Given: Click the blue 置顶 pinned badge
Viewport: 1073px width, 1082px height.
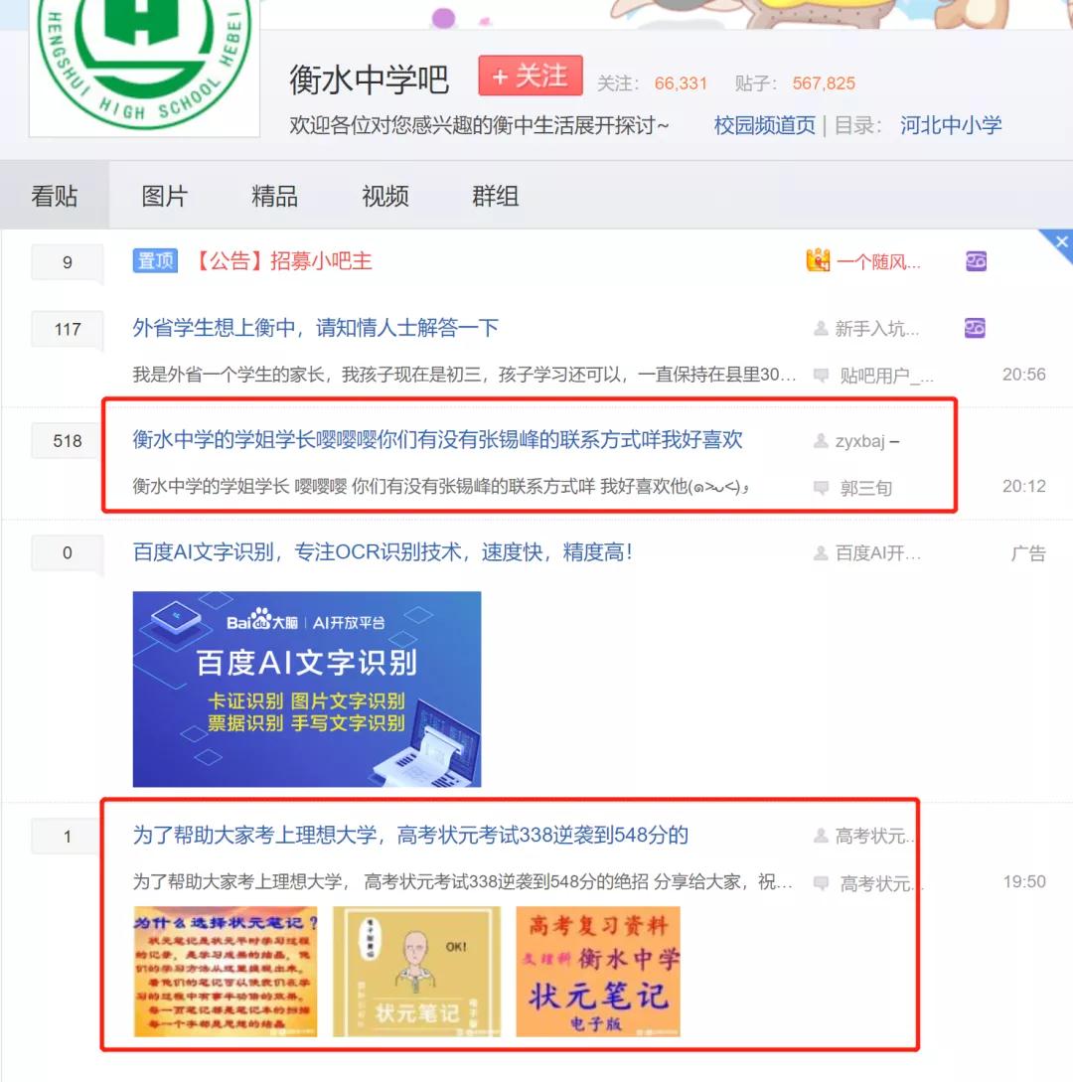Looking at the screenshot, I should [155, 261].
